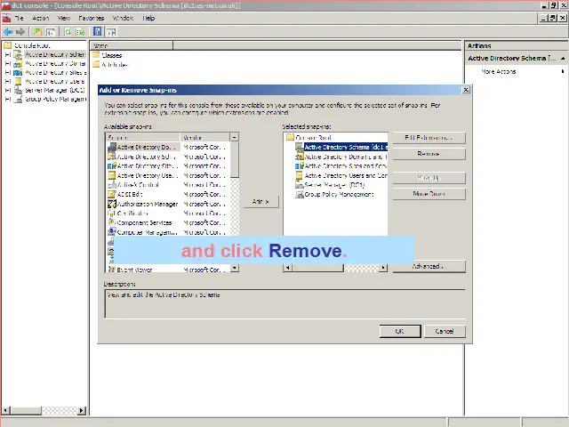Click OK in Add or Remove Snap-ins
This screenshot has height=427, width=569.
tap(400, 331)
